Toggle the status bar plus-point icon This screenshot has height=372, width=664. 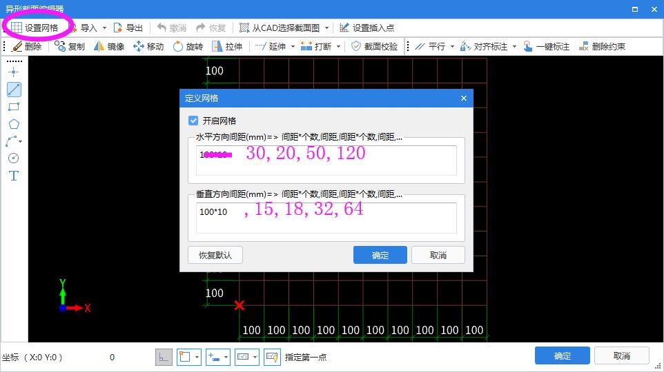[214, 358]
